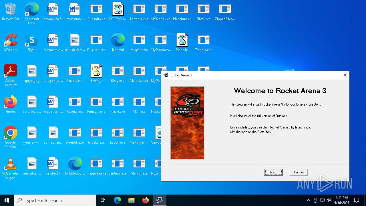Image resolution: width=366 pixels, height=206 pixels.
Task: Select the ZippedFiles desktop icon
Action: point(225,12)
